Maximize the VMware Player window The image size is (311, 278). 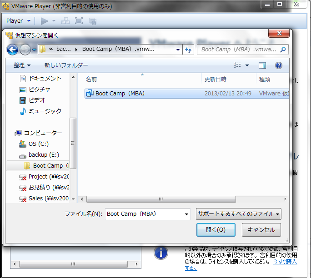click(280, 4)
